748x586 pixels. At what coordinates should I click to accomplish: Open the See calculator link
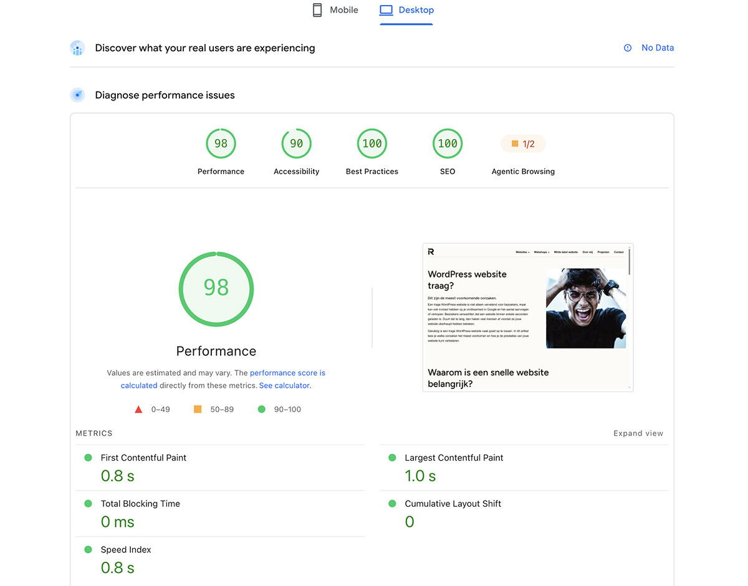pos(284,385)
